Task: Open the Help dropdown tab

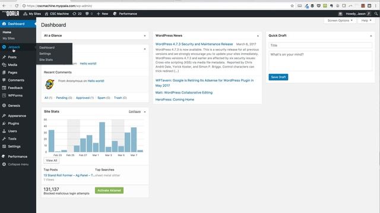Action: pyautogui.click(x=366, y=21)
